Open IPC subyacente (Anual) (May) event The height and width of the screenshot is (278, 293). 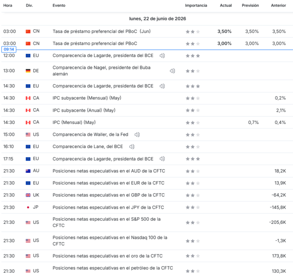click(x=84, y=110)
